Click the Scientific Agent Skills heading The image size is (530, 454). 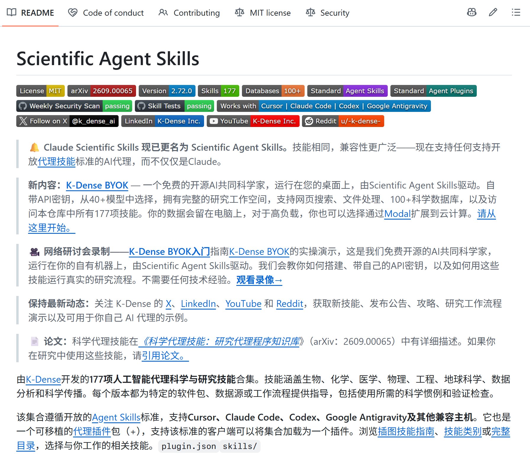pos(108,59)
